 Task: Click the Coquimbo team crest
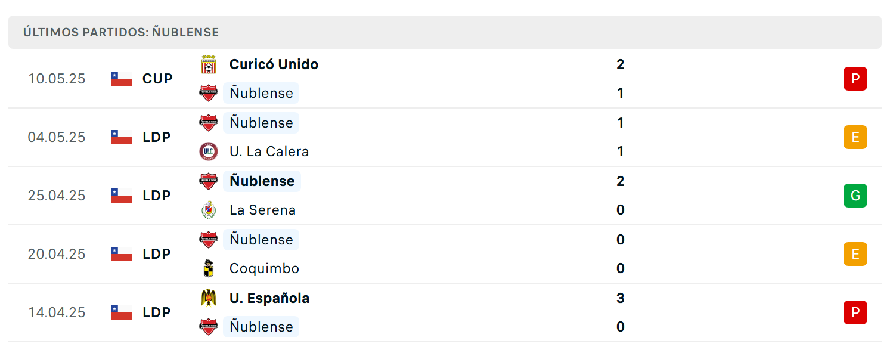click(x=209, y=268)
